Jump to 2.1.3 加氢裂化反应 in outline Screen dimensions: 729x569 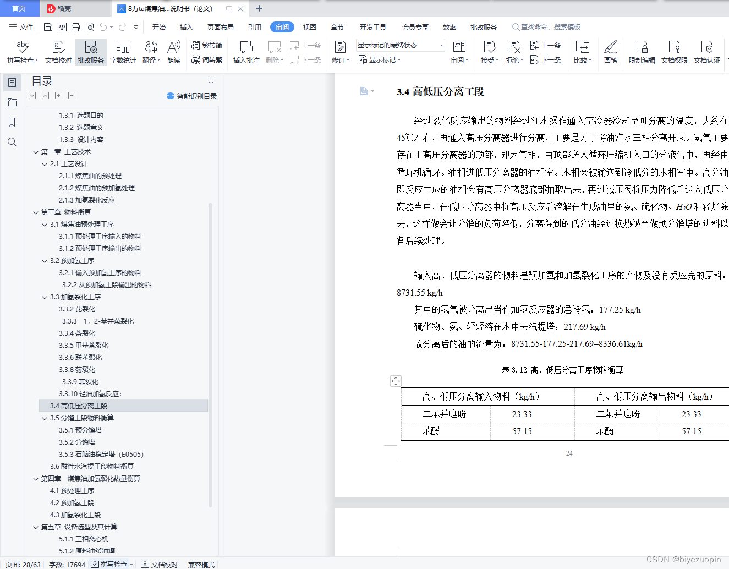[87, 200]
